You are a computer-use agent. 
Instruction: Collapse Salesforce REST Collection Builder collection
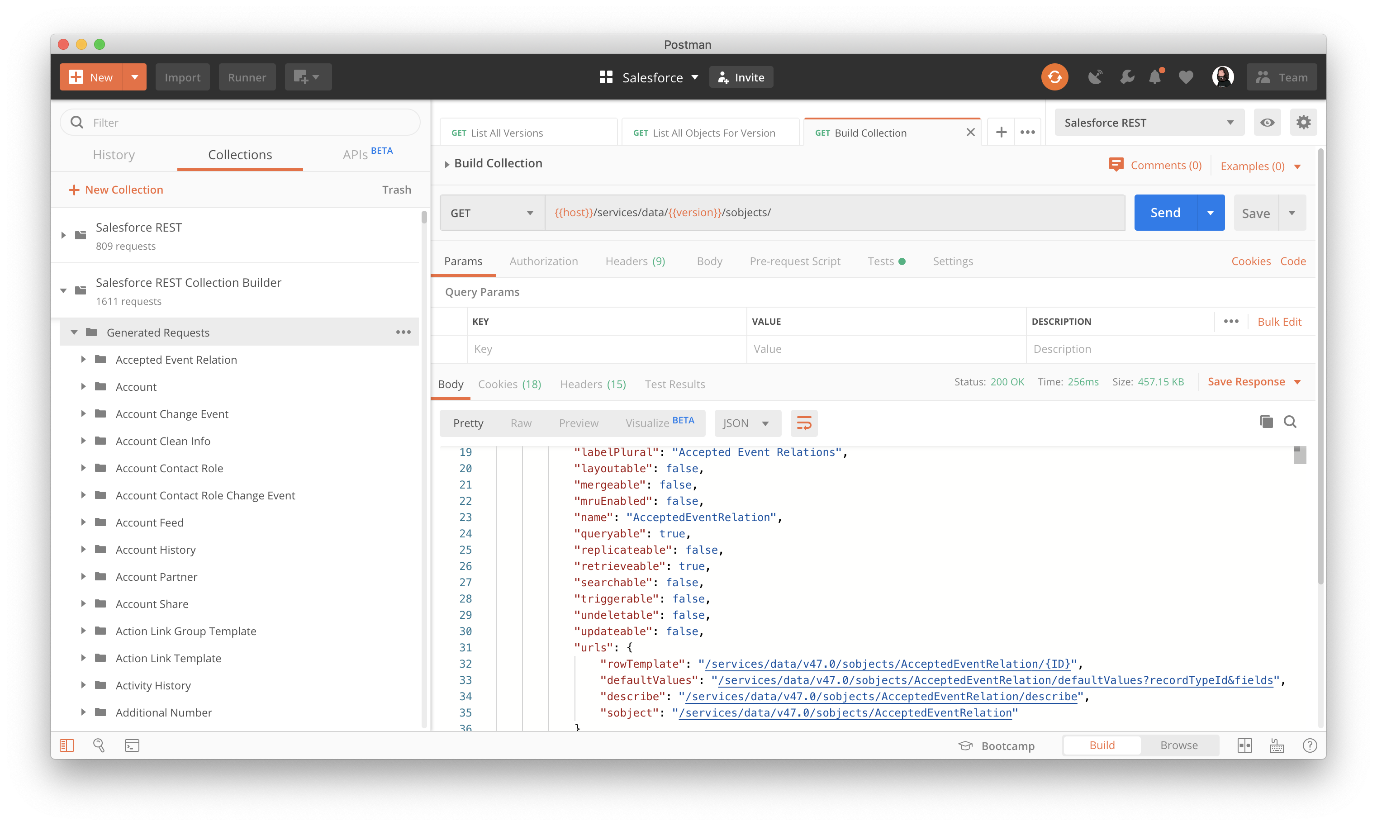(63, 290)
